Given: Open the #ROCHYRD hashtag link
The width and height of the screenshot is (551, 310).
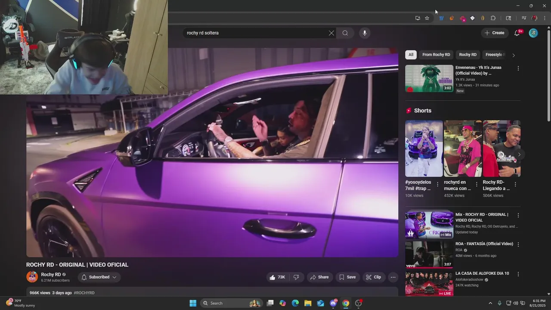Looking at the screenshot, I should 84,293.
